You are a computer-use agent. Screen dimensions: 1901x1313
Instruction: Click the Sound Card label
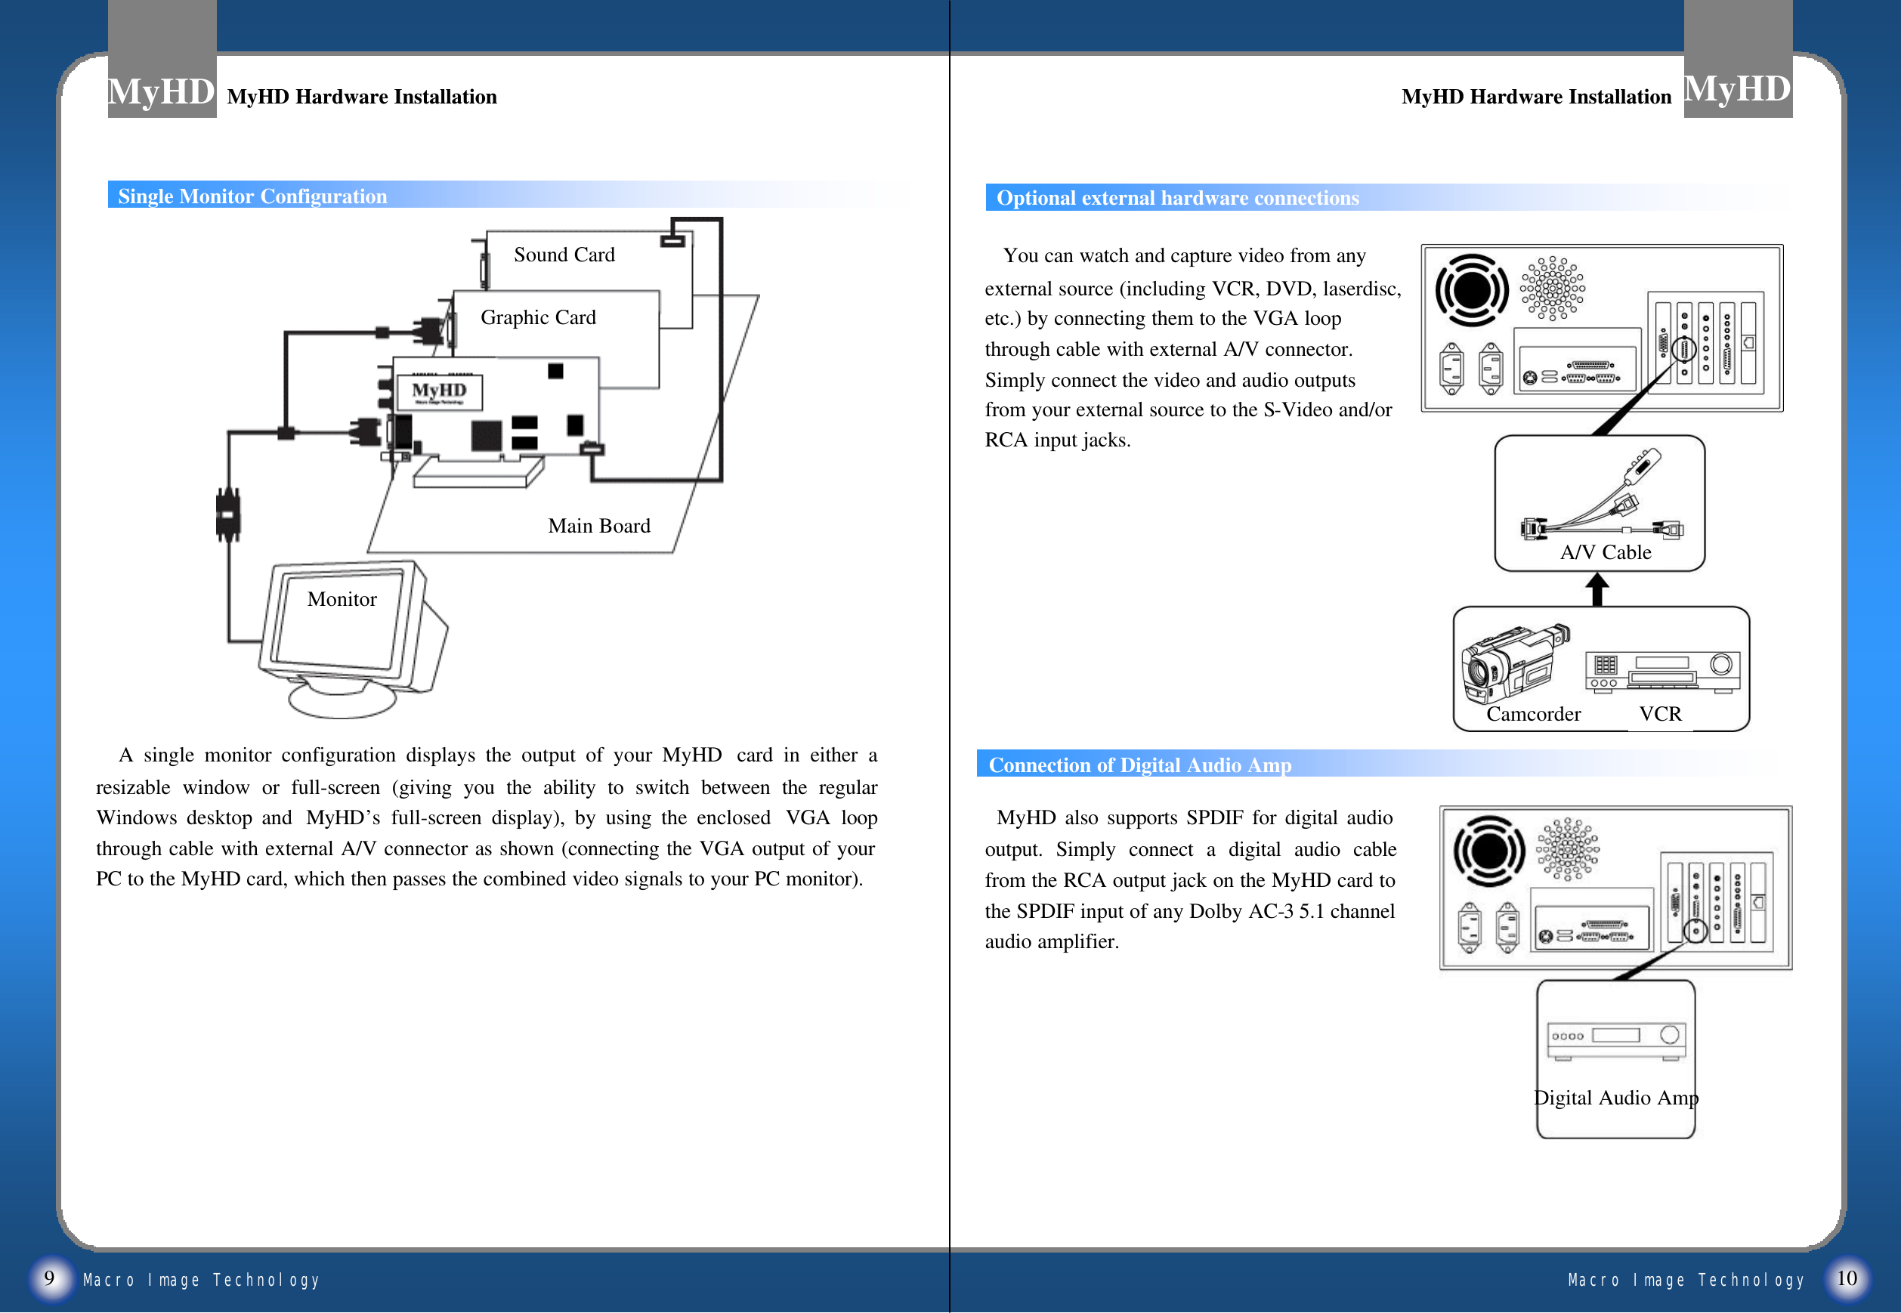[x=564, y=255]
